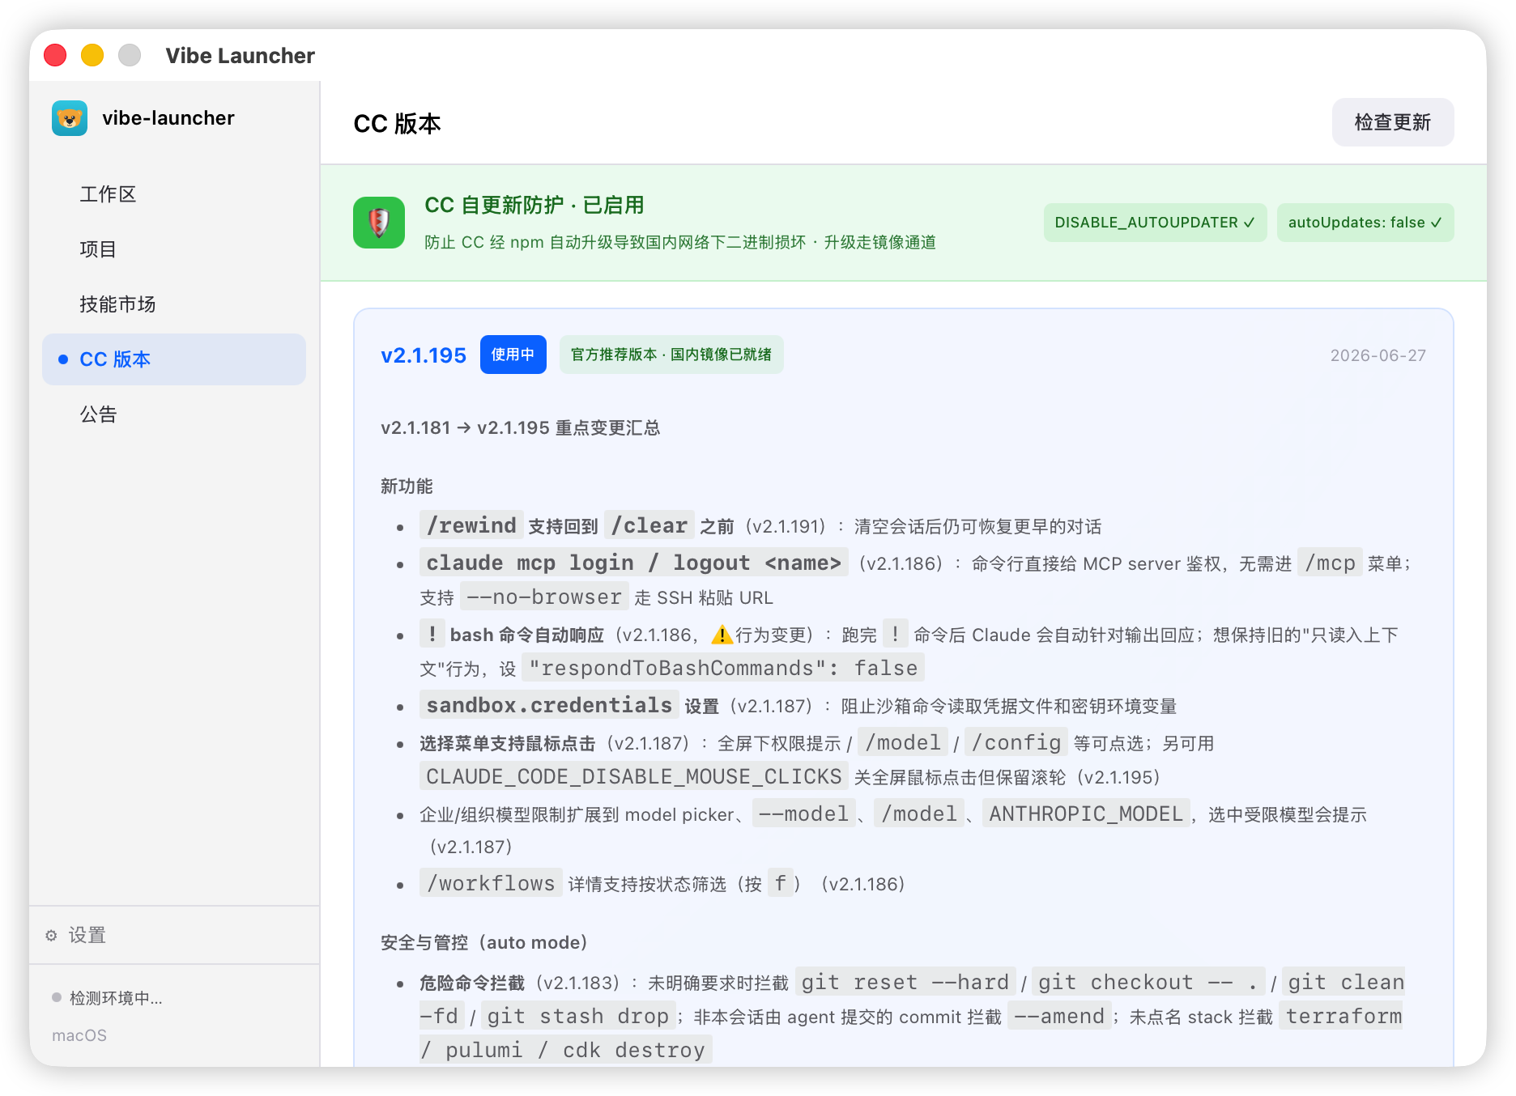Click the release date 2026-06-27
The height and width of the screenshot is (1096, 1516).
tap(1378, 355)
